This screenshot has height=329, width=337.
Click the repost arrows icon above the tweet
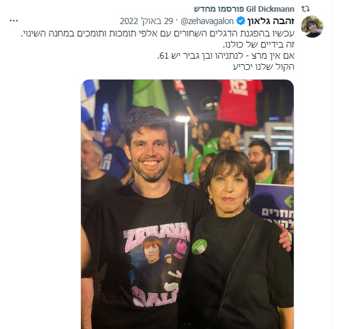[x=305, y=9]
